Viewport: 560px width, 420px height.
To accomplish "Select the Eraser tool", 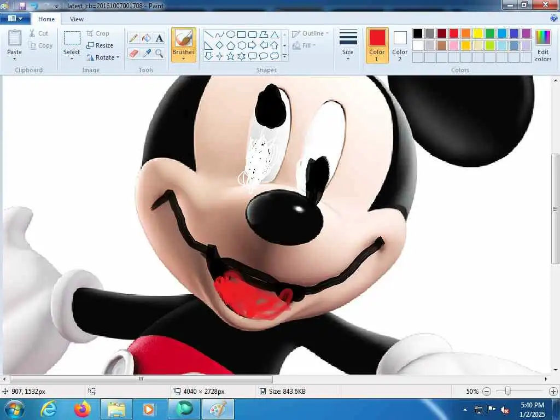I will click(x=133, y=54).
